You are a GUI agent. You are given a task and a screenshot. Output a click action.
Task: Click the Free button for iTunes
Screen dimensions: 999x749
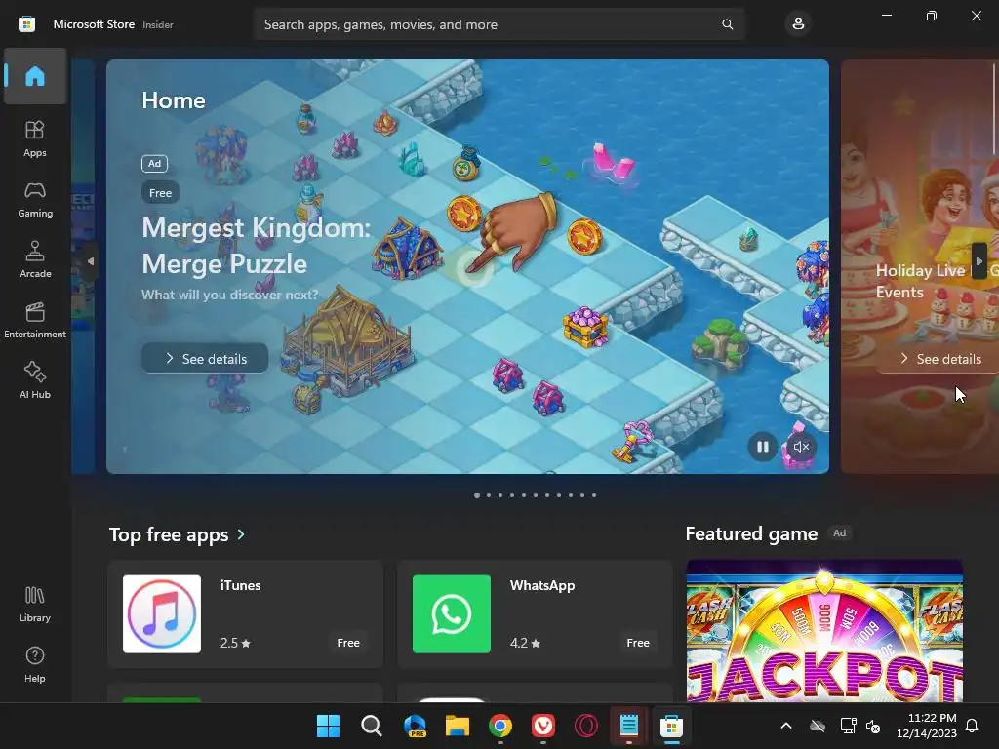(348, 643)
